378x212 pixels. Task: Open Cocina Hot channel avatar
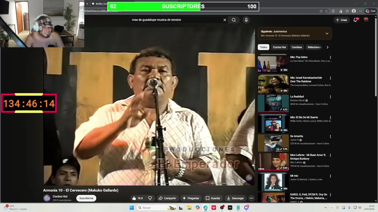[47, 198]
